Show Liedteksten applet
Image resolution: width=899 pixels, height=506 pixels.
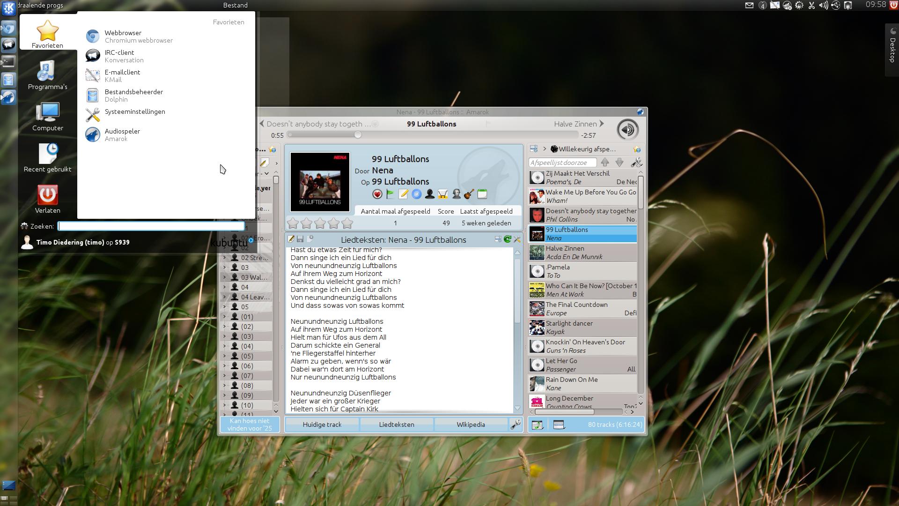pyautogui.click(x=397, y=424)
